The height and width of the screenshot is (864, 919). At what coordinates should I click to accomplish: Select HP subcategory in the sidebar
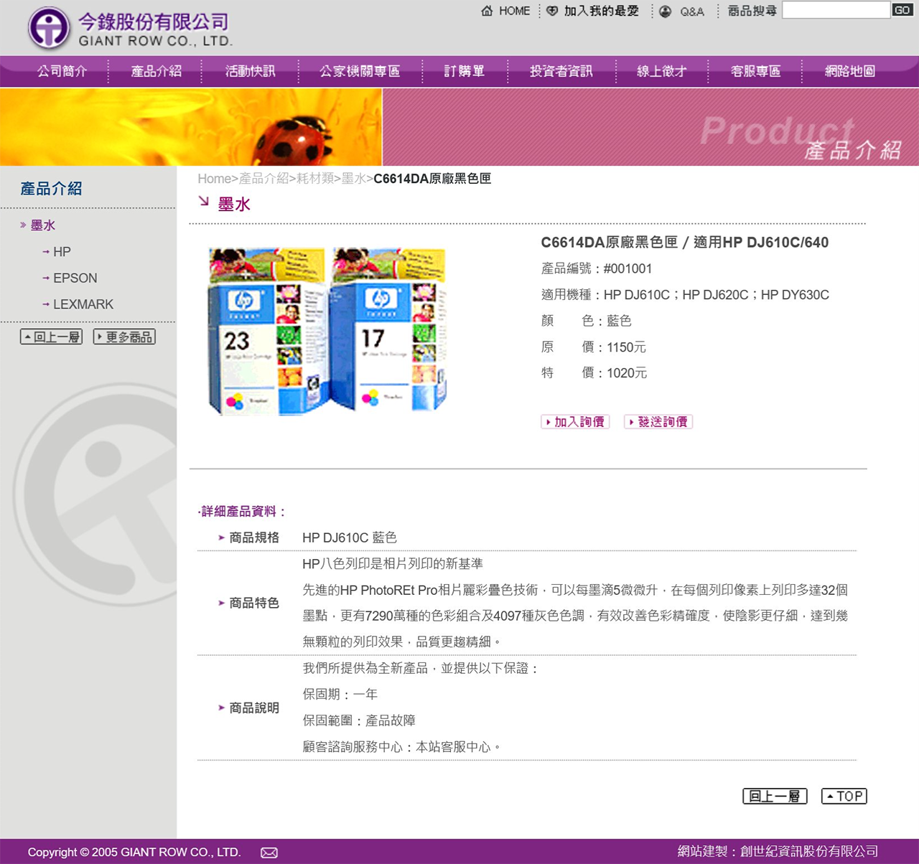pyautogui.click(x=62, y=252)
